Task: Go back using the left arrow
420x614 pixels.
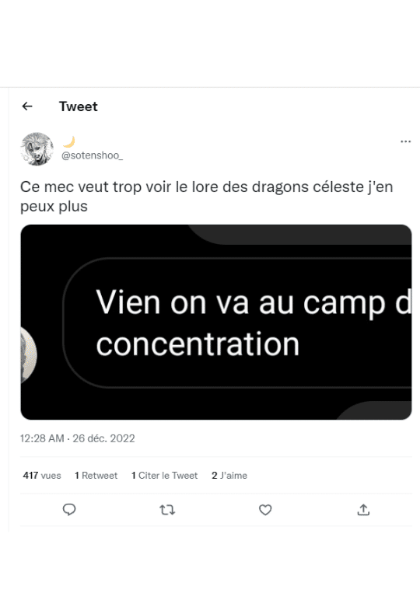Action: [27, 106]
